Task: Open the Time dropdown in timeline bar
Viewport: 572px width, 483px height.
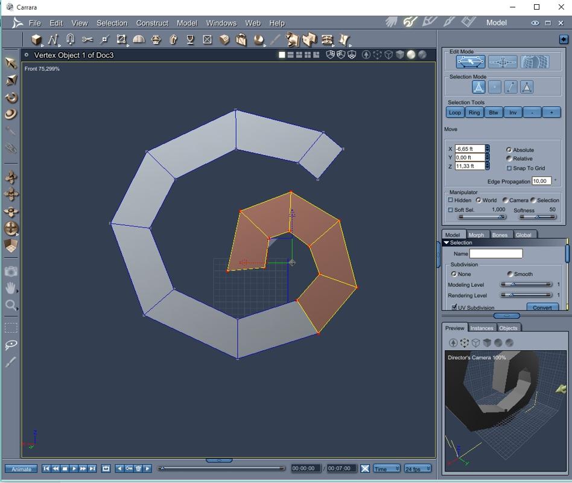Action: (387, 469)
